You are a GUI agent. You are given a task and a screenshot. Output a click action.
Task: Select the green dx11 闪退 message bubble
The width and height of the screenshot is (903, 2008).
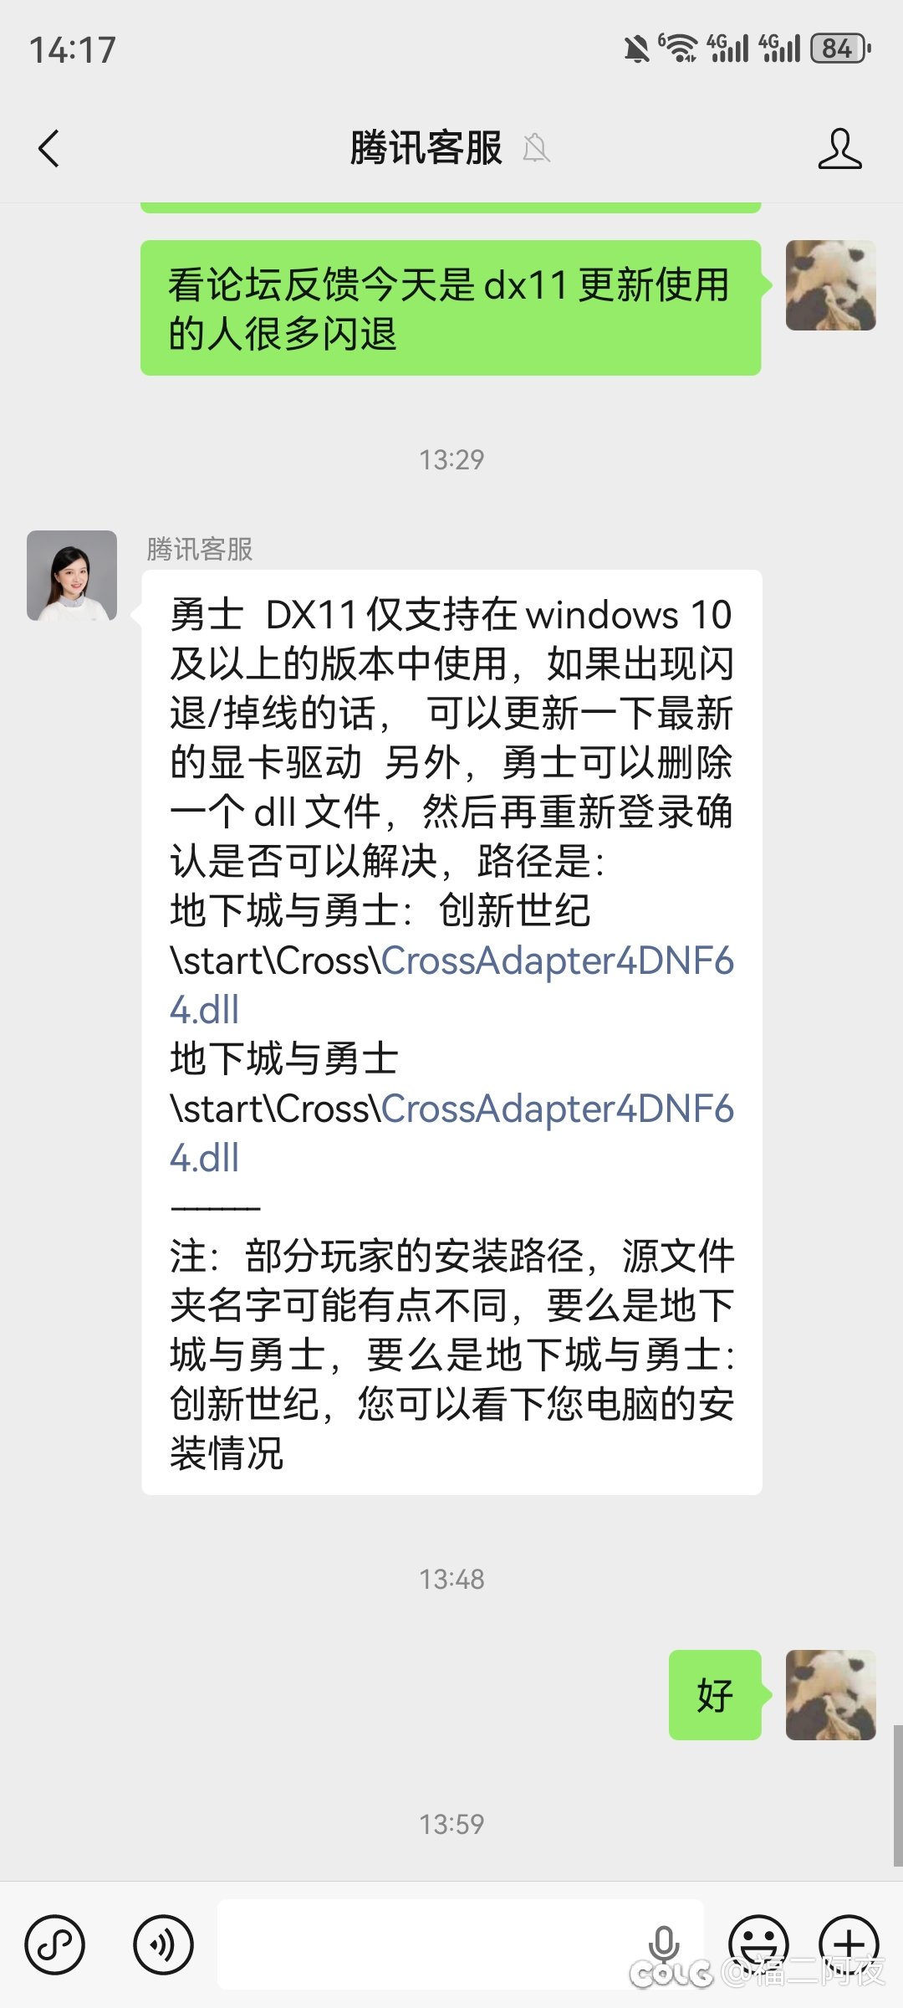pyautogui.click(x=451, y=308)
